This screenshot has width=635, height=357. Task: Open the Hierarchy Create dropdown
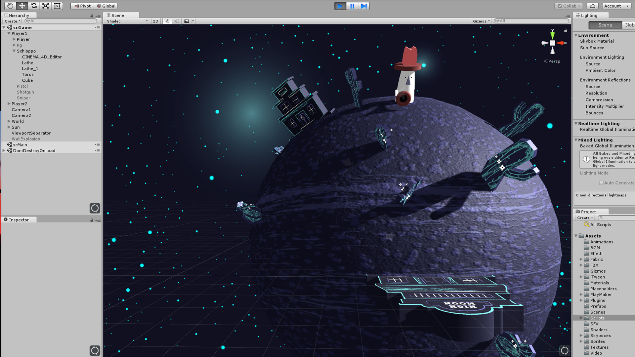coord(13,21)
